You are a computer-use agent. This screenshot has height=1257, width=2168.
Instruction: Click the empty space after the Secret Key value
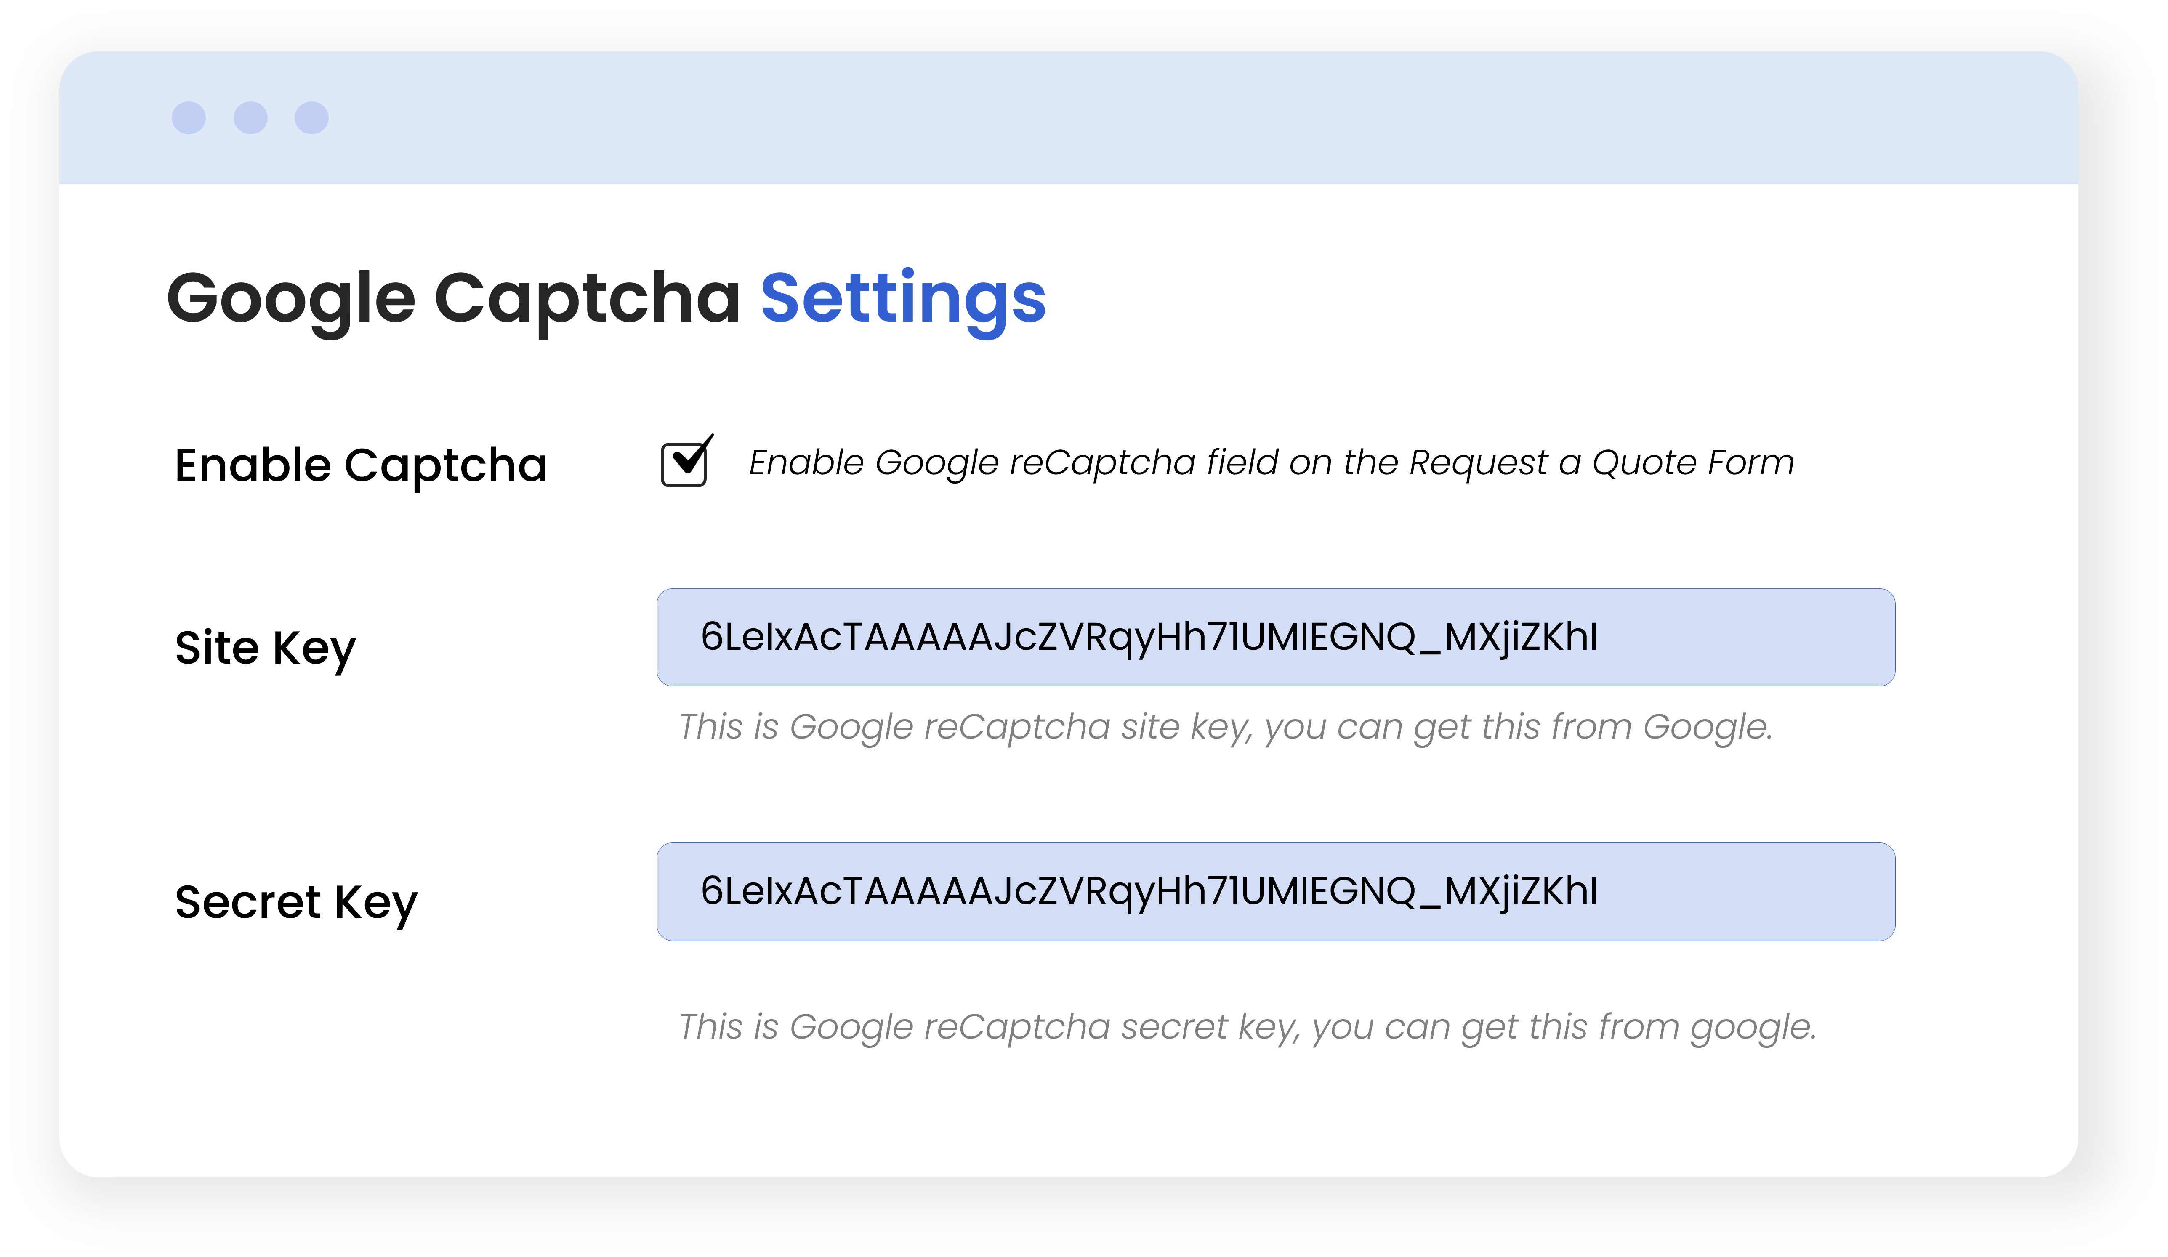point(1746,891)
